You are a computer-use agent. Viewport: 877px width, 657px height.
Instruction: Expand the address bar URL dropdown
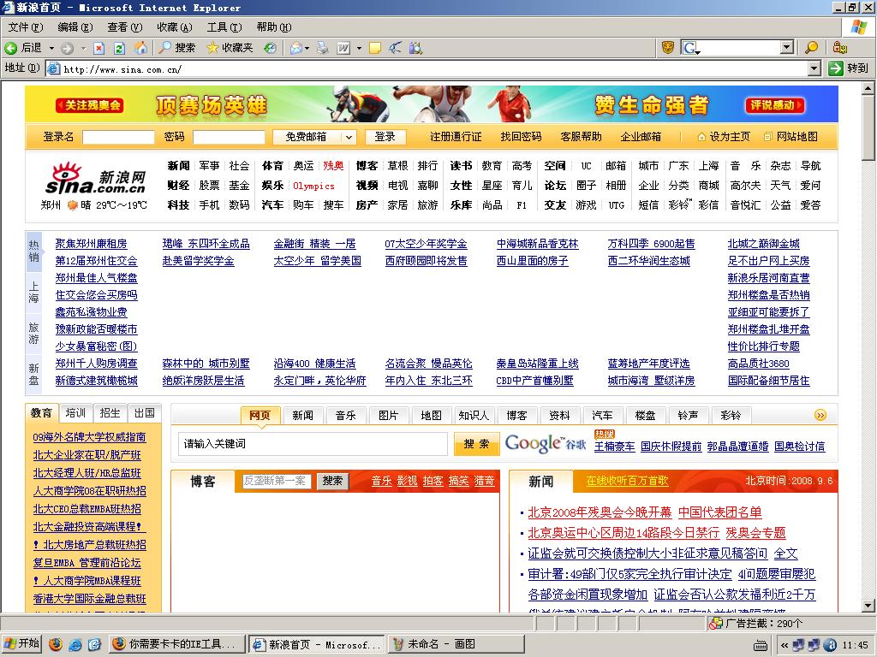(814, 68)
